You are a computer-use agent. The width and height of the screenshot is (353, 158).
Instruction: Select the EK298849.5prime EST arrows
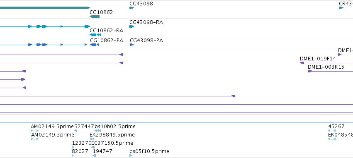pos(92,139)
